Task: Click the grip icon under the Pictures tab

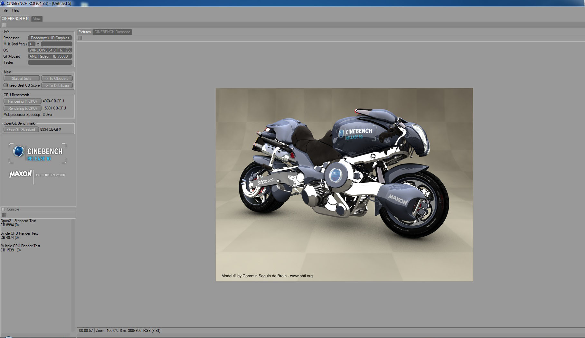Action: (80, 38)
